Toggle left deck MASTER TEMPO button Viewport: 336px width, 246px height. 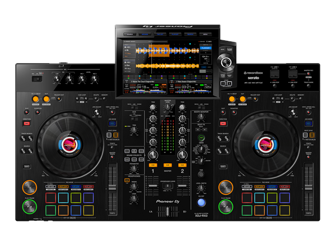112,157
